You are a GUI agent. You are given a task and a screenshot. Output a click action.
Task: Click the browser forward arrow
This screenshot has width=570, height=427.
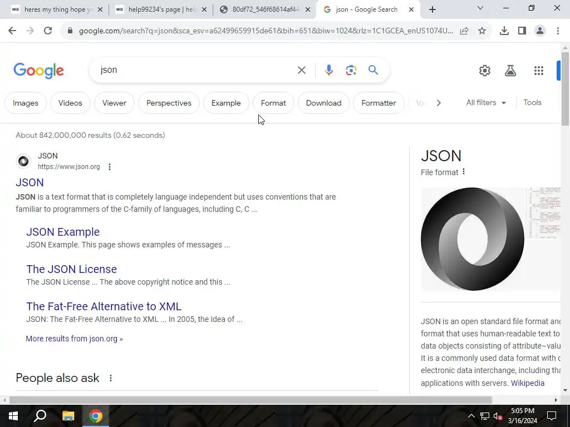(x=30, y=31)
